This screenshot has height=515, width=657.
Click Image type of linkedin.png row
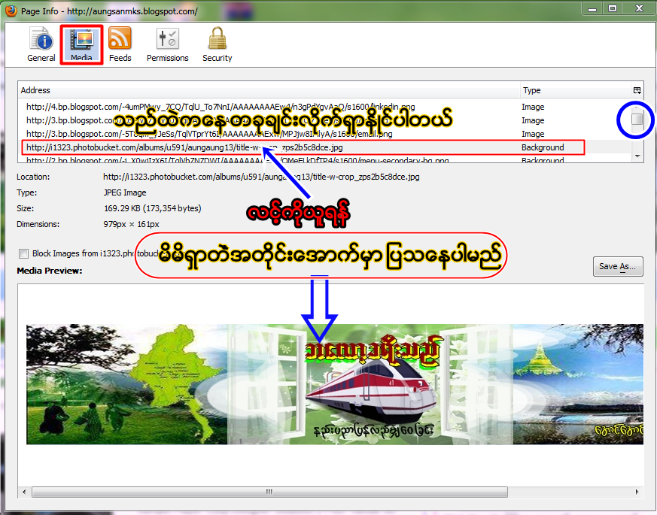click(x=533, y=107)
